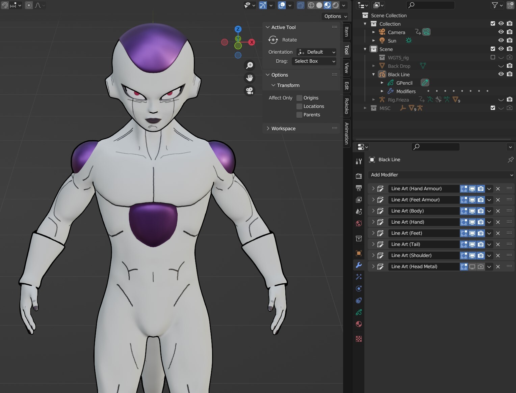Enable the Origins checkbox under Affect Only
516x393 pixels.
pyautogui.click(x=299, y=98)
